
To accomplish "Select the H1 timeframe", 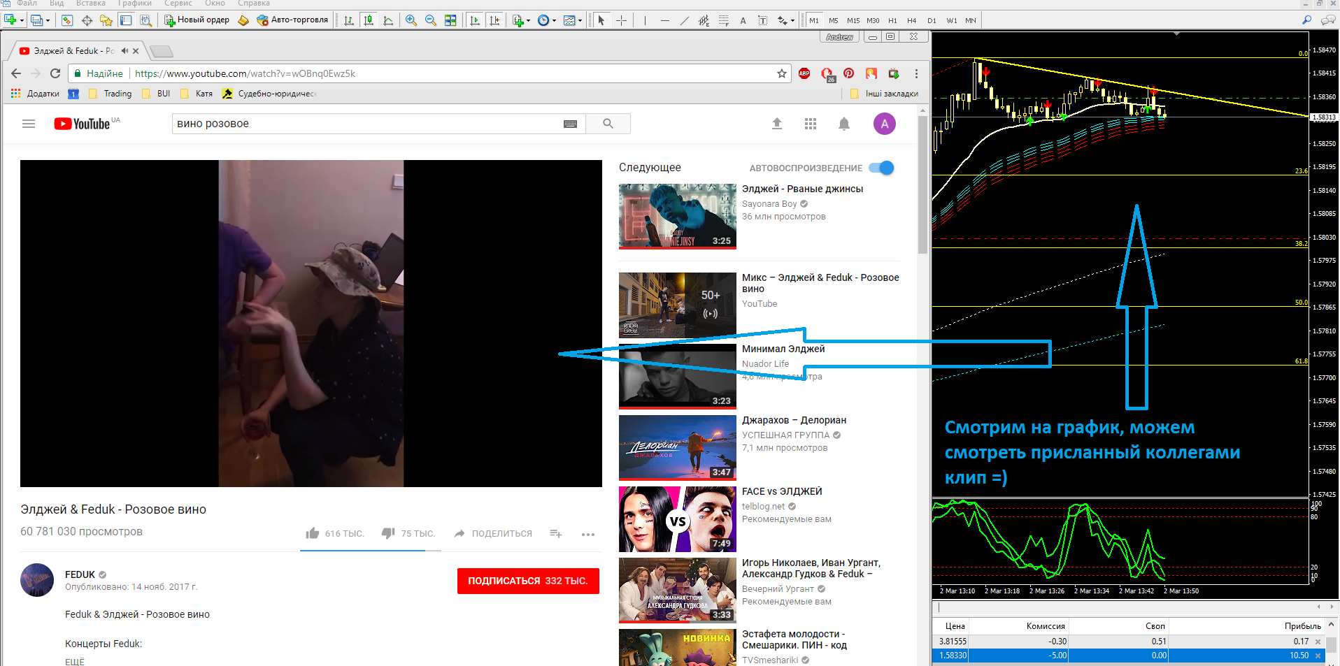I will [x=892, y=20].
